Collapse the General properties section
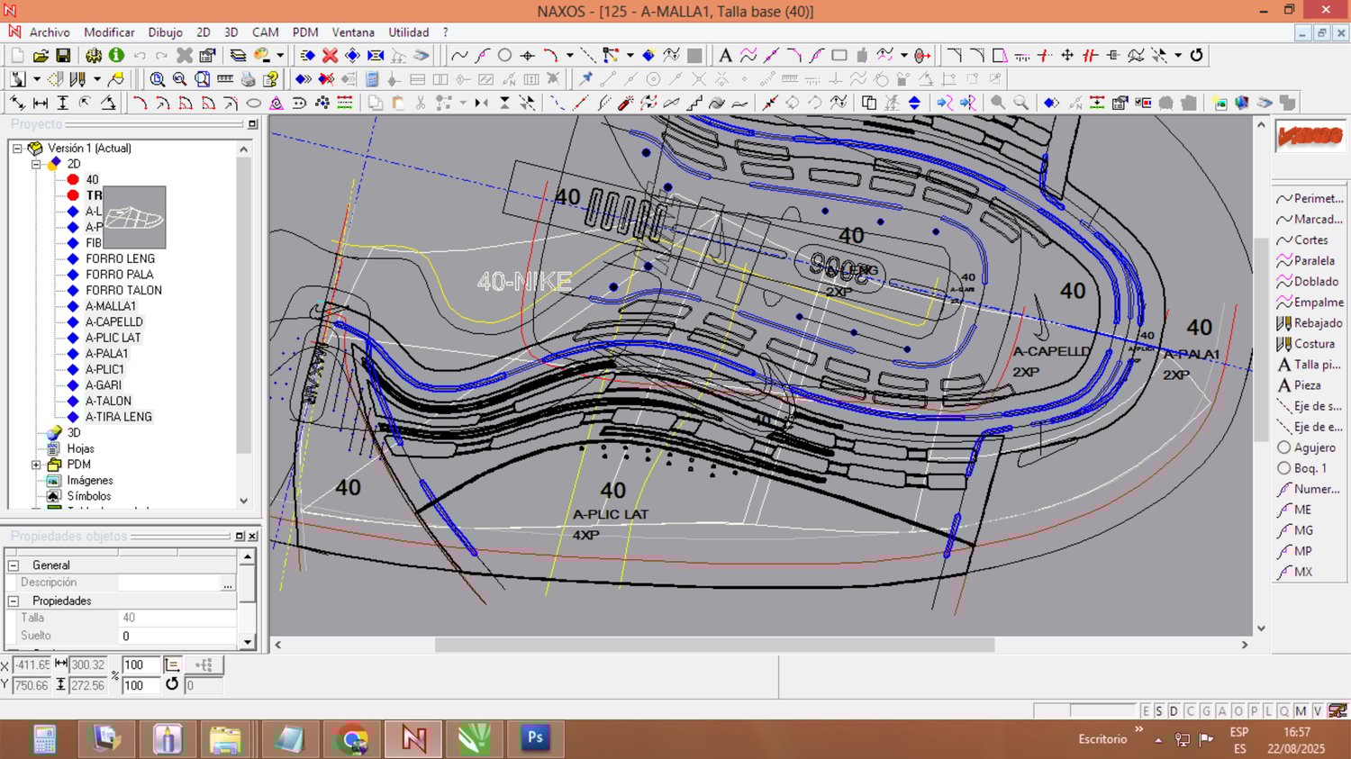Screen dimensions: 1351x759 pos(14,565)
